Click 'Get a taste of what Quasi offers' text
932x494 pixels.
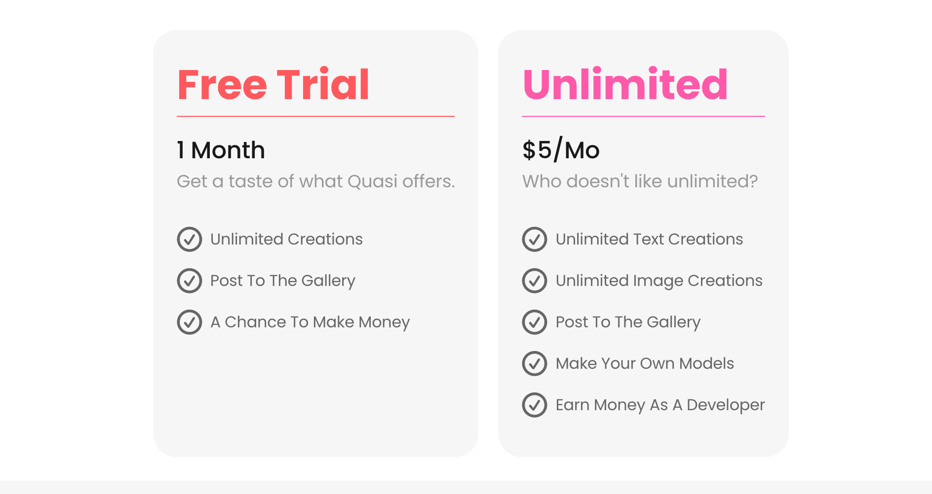(316, 181)
